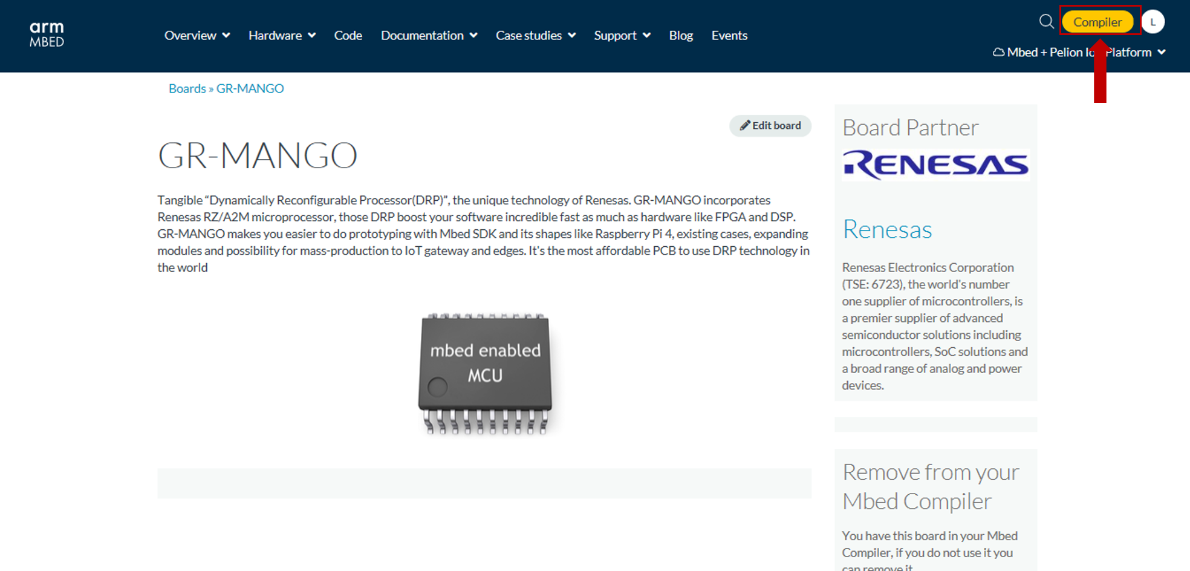Open the Renesas partner name link
The width and height of the screenshot is (1190, 571).
point(887,230)
